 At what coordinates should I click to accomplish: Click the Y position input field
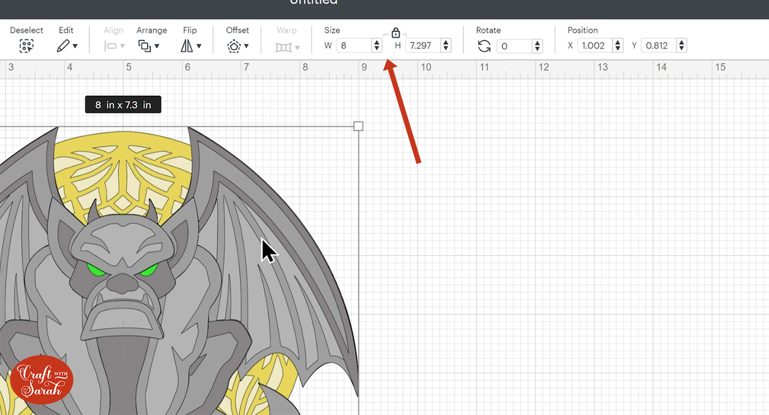(x=658, y=46)
